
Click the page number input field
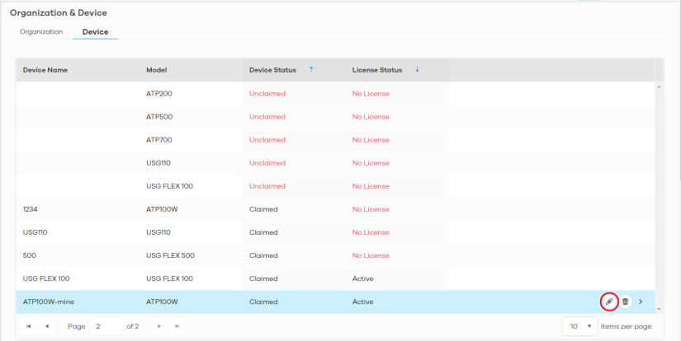click(x=105, y=326)
